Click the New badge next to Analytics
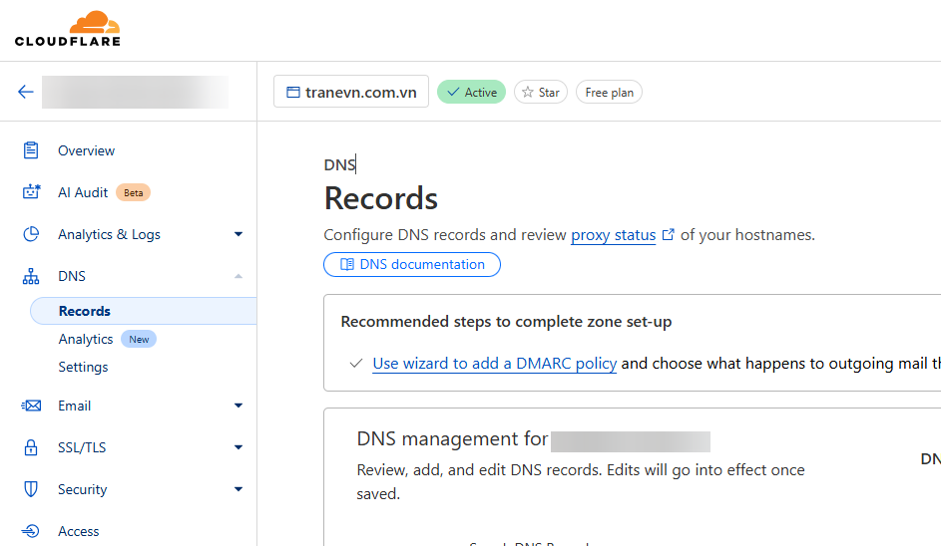This screenshot has width=941, height=546. (139, 339)
